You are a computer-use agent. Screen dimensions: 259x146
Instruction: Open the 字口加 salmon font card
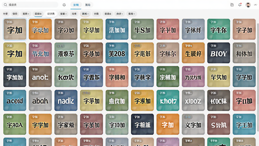click(244, 100)
